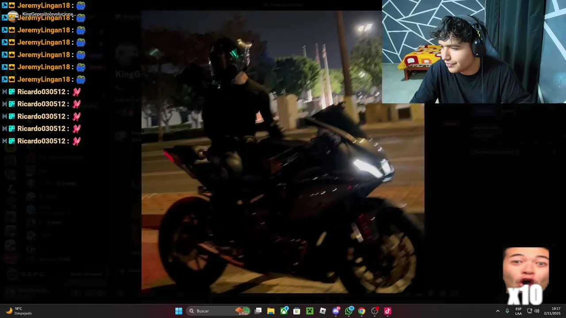Screen dimensions: 566x318
Task: Open WhatsApp from the taskbar
Action: [x=349, y=311]
